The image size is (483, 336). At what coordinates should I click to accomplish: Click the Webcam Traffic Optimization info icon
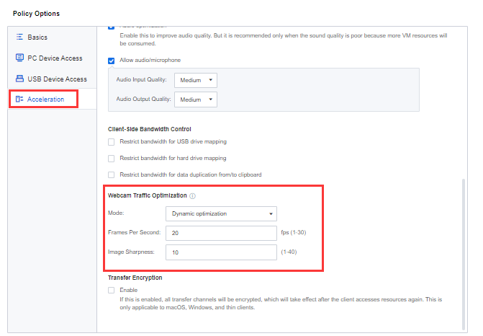(192, 196)
